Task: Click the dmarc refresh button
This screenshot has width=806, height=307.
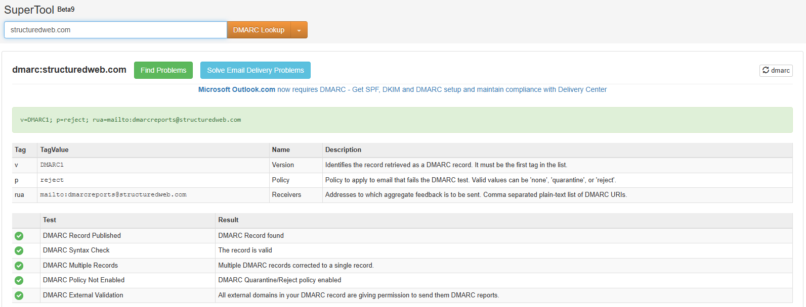Action: [x=776, y=71]
